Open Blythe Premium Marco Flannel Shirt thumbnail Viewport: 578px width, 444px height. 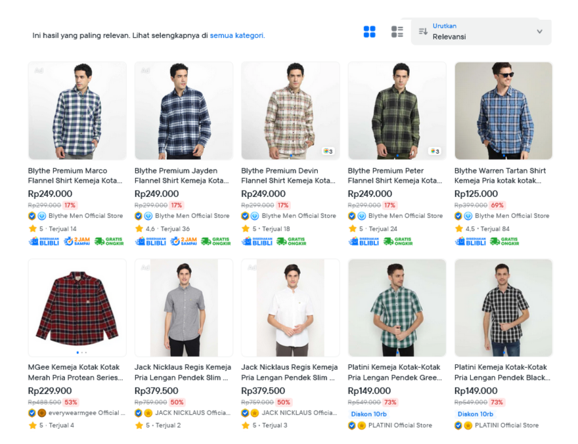pyautogui.click(x=78, y=111)
